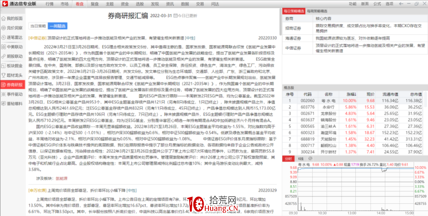Open the 选项 menu

pos(390,4)
